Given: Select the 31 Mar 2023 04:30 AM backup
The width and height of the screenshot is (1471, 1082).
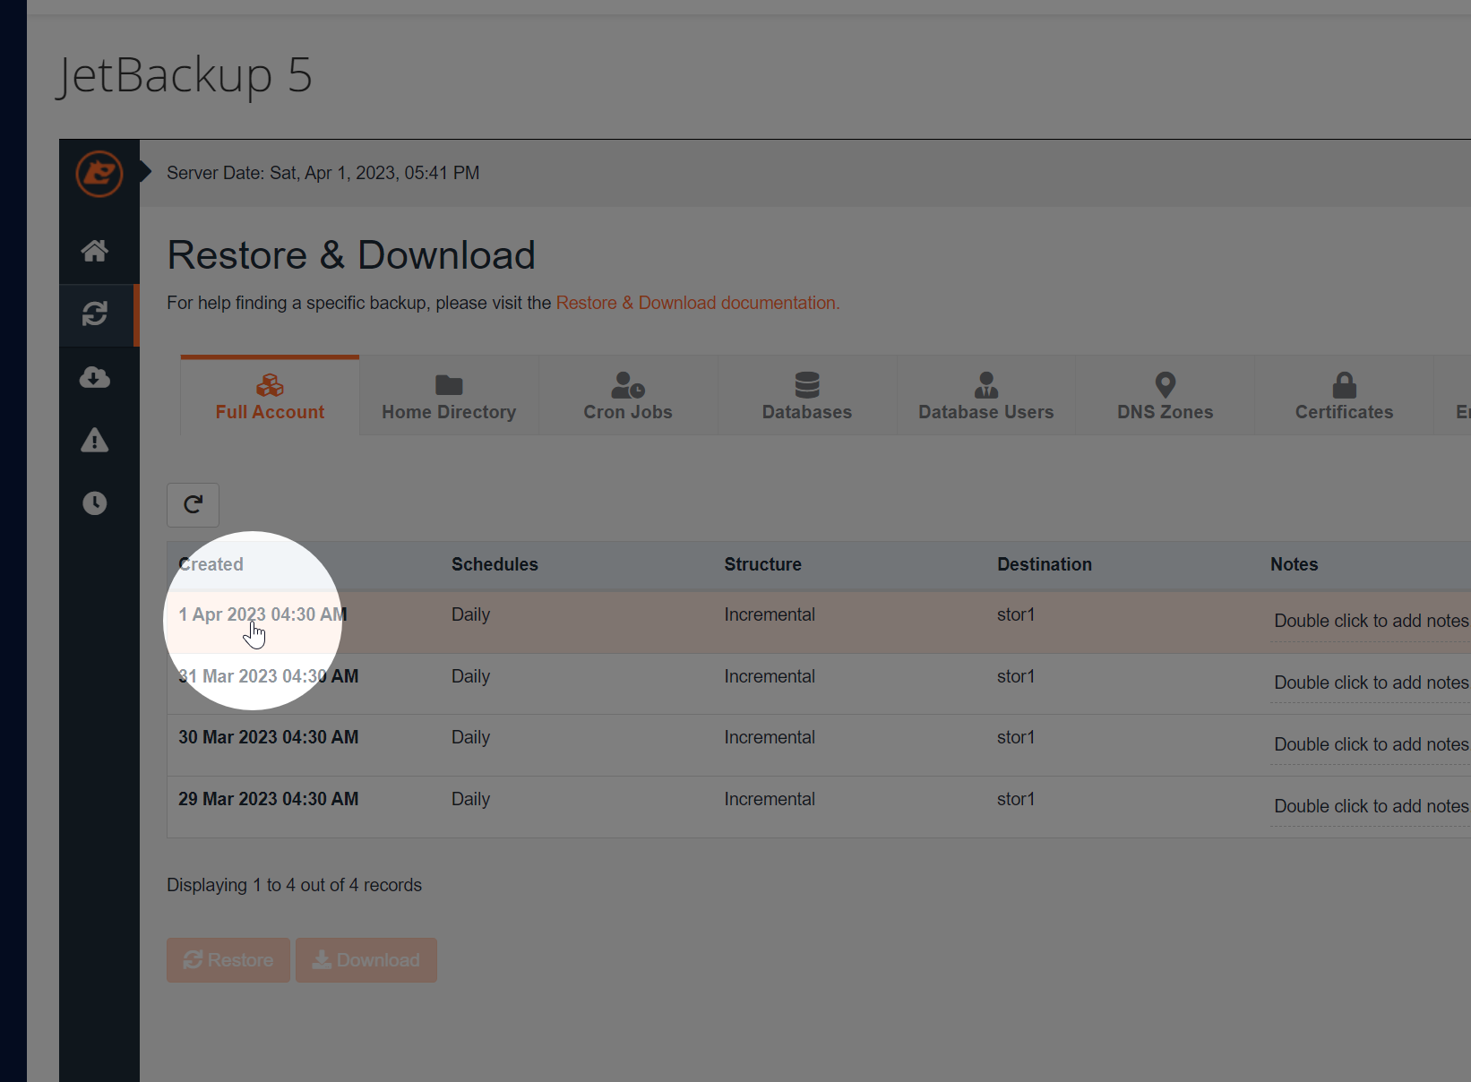Looking at the screenshot, I should (x=268, y=676).
